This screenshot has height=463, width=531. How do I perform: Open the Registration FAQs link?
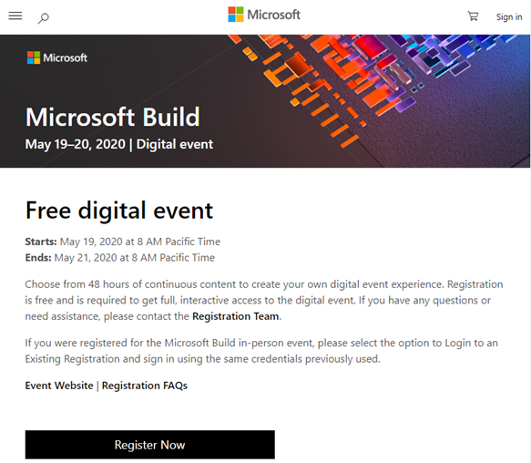(x=145, y=386)
